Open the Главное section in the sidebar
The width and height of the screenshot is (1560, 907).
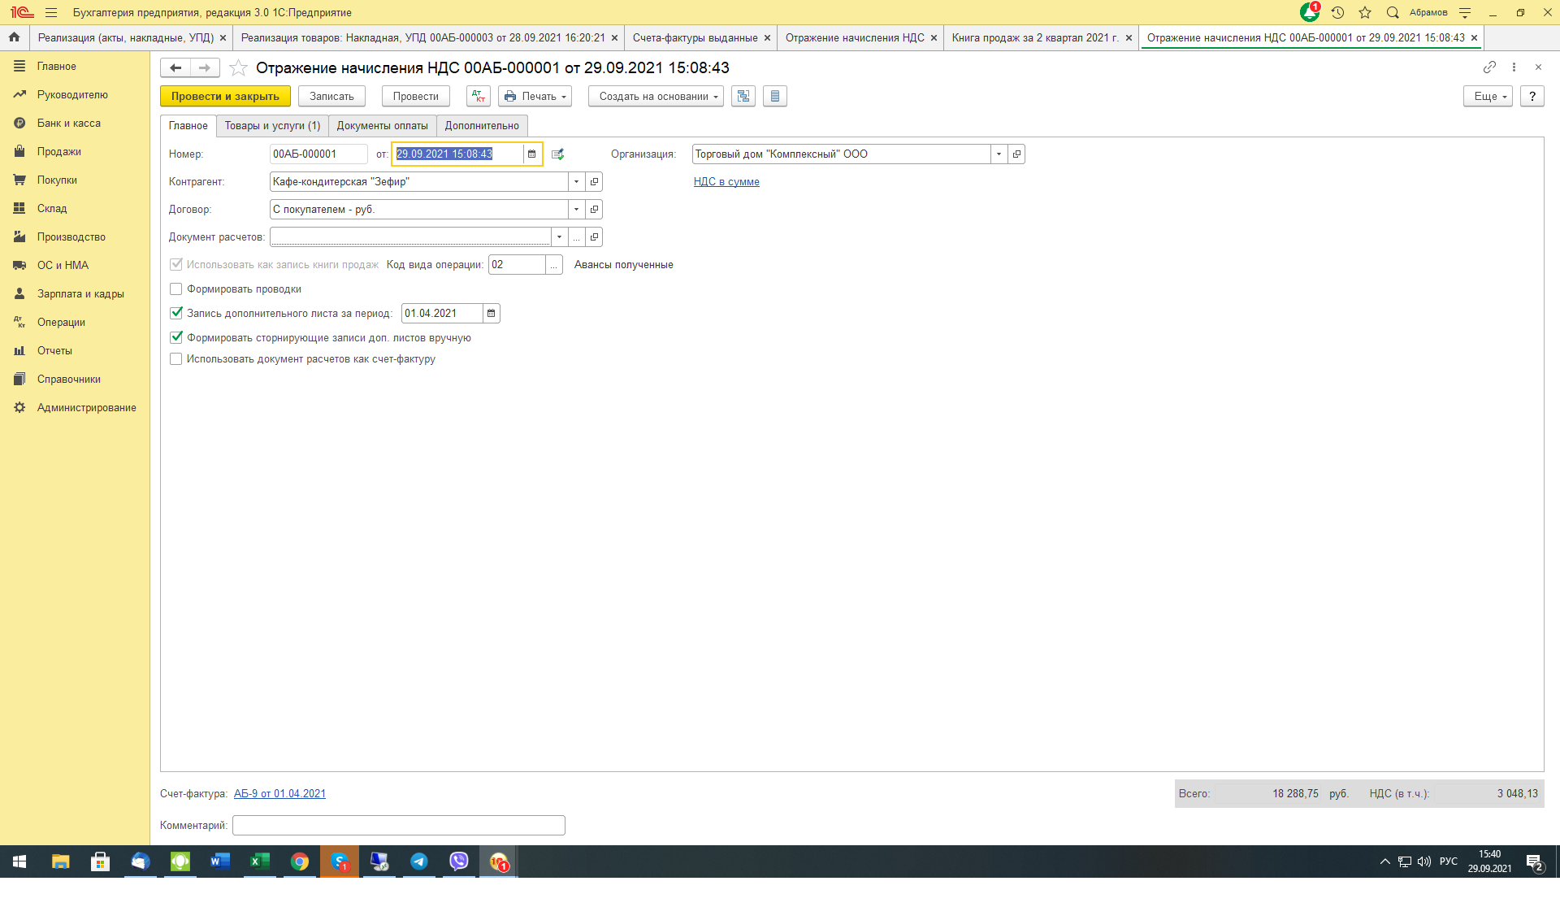pyautogui.click(x=56, y=66)
